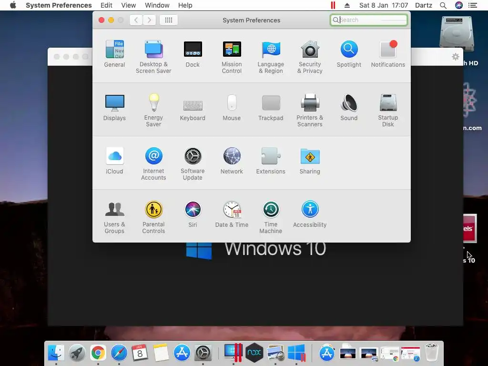Focus the System Preferences search field

(x=369, y=20)
